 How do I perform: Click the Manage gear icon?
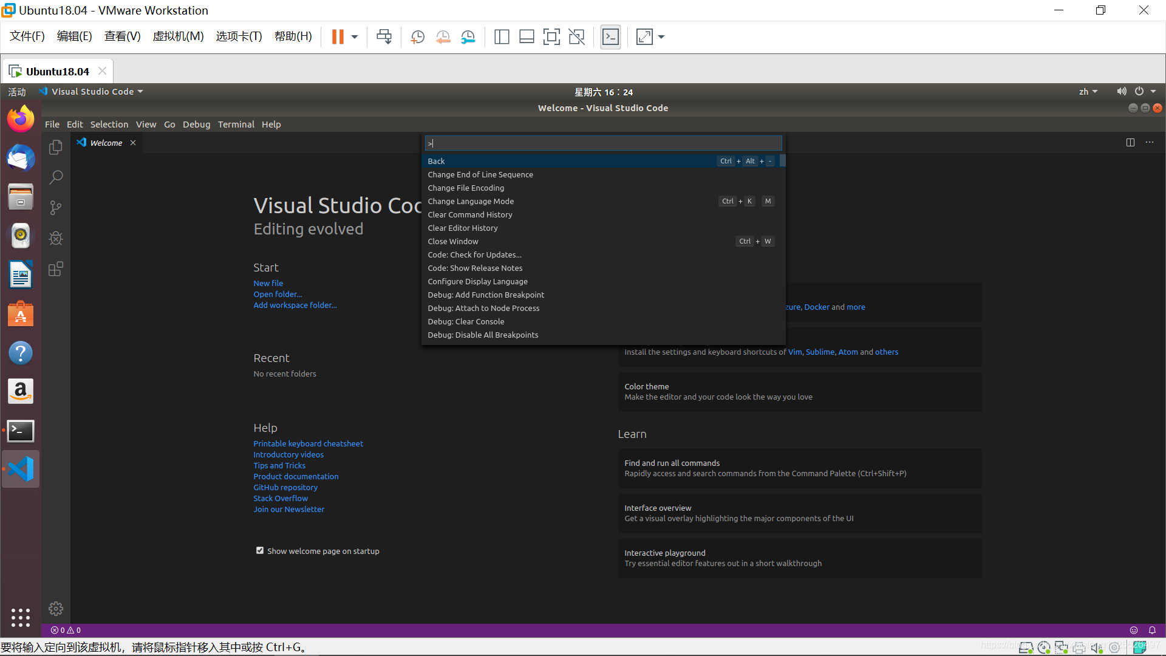(56, 609)
